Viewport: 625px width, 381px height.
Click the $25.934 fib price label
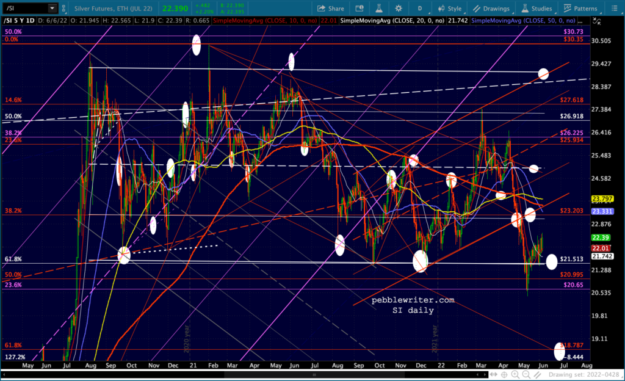(571, 140)
